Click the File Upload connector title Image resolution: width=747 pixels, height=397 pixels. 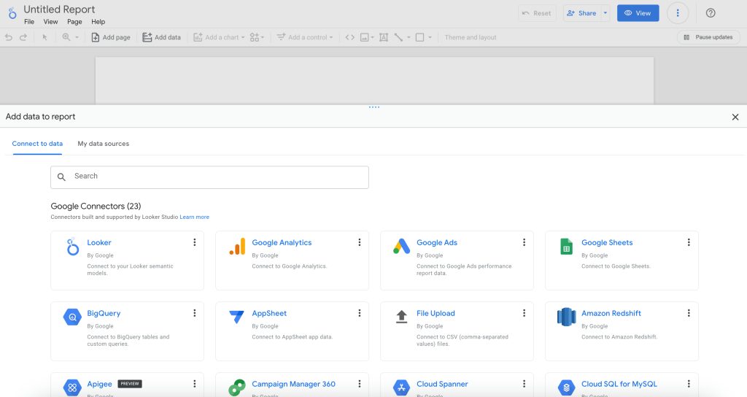tap(436, 313)
